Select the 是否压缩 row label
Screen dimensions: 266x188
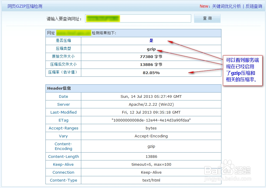pyautogui.click(x=63, y=41)
